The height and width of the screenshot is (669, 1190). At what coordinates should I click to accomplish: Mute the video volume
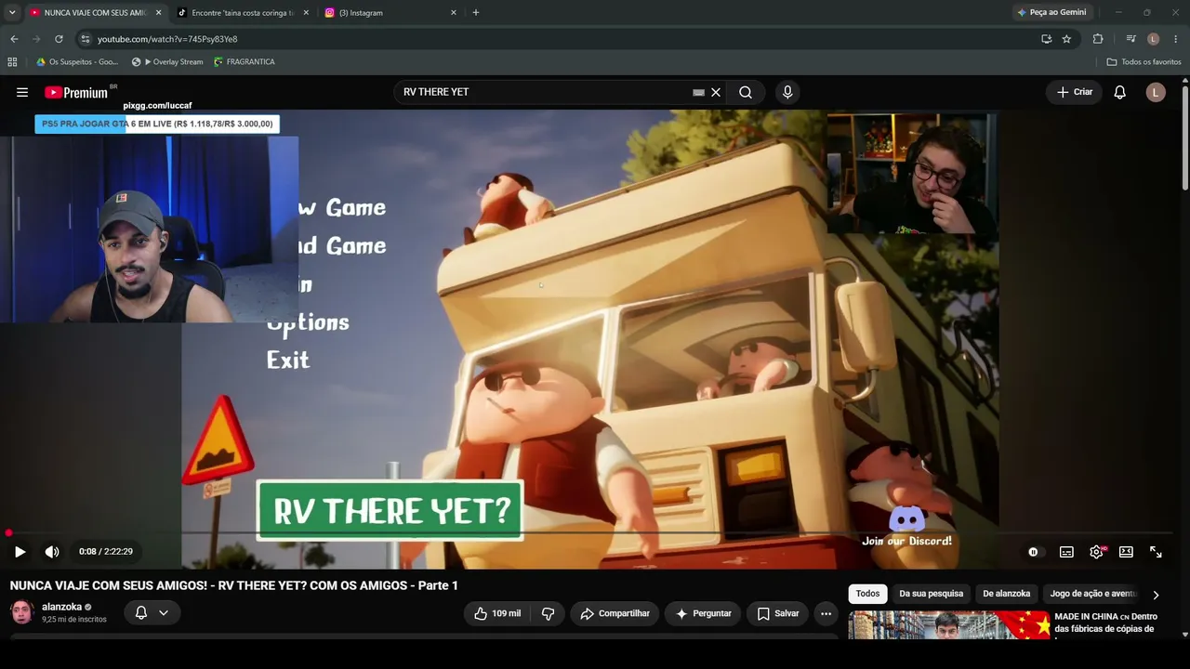tap(52, 552)
